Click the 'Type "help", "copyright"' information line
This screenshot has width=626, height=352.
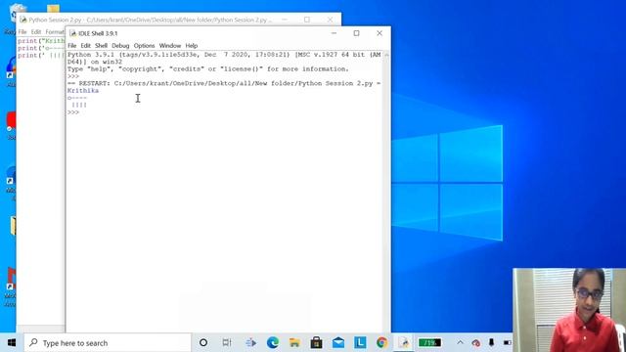pos(208,69)
